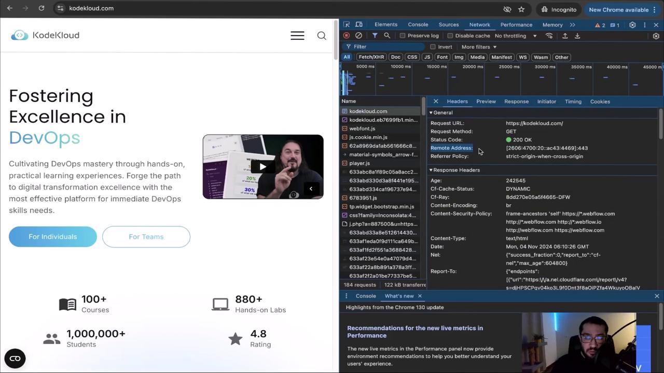Click the KodeKloud site search icon
664x373 pixels.
(322, 35)
